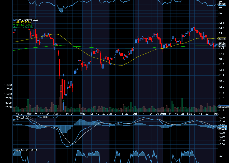This screenshot has height=163, width=229.
Task: Click the Wm%R(14) indicator legend icon
Action: coord(14,150)
